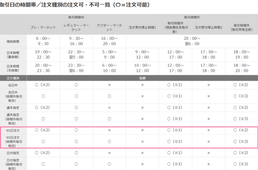Select the 取引時間外（取引所発注前）column header
This screenshot has height=170, width=258.
[x=241, y=27]
